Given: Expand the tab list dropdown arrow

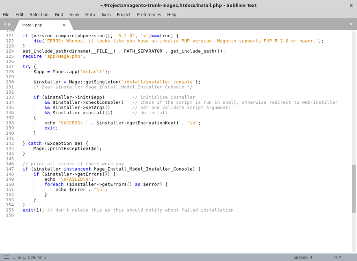Looking at the screenshot, I should click(x=351, y=24).
